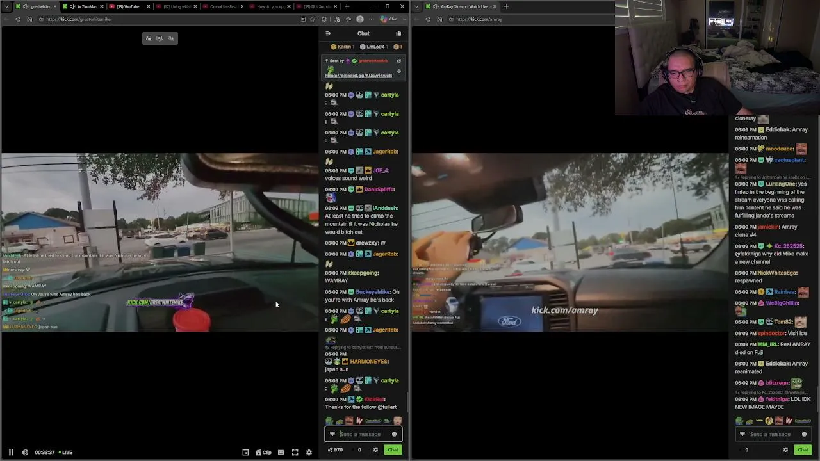This screenshot has height=461, width=820.
Task: Click Karbn leaderboard entry in chat header
Action: coord(342,47)
